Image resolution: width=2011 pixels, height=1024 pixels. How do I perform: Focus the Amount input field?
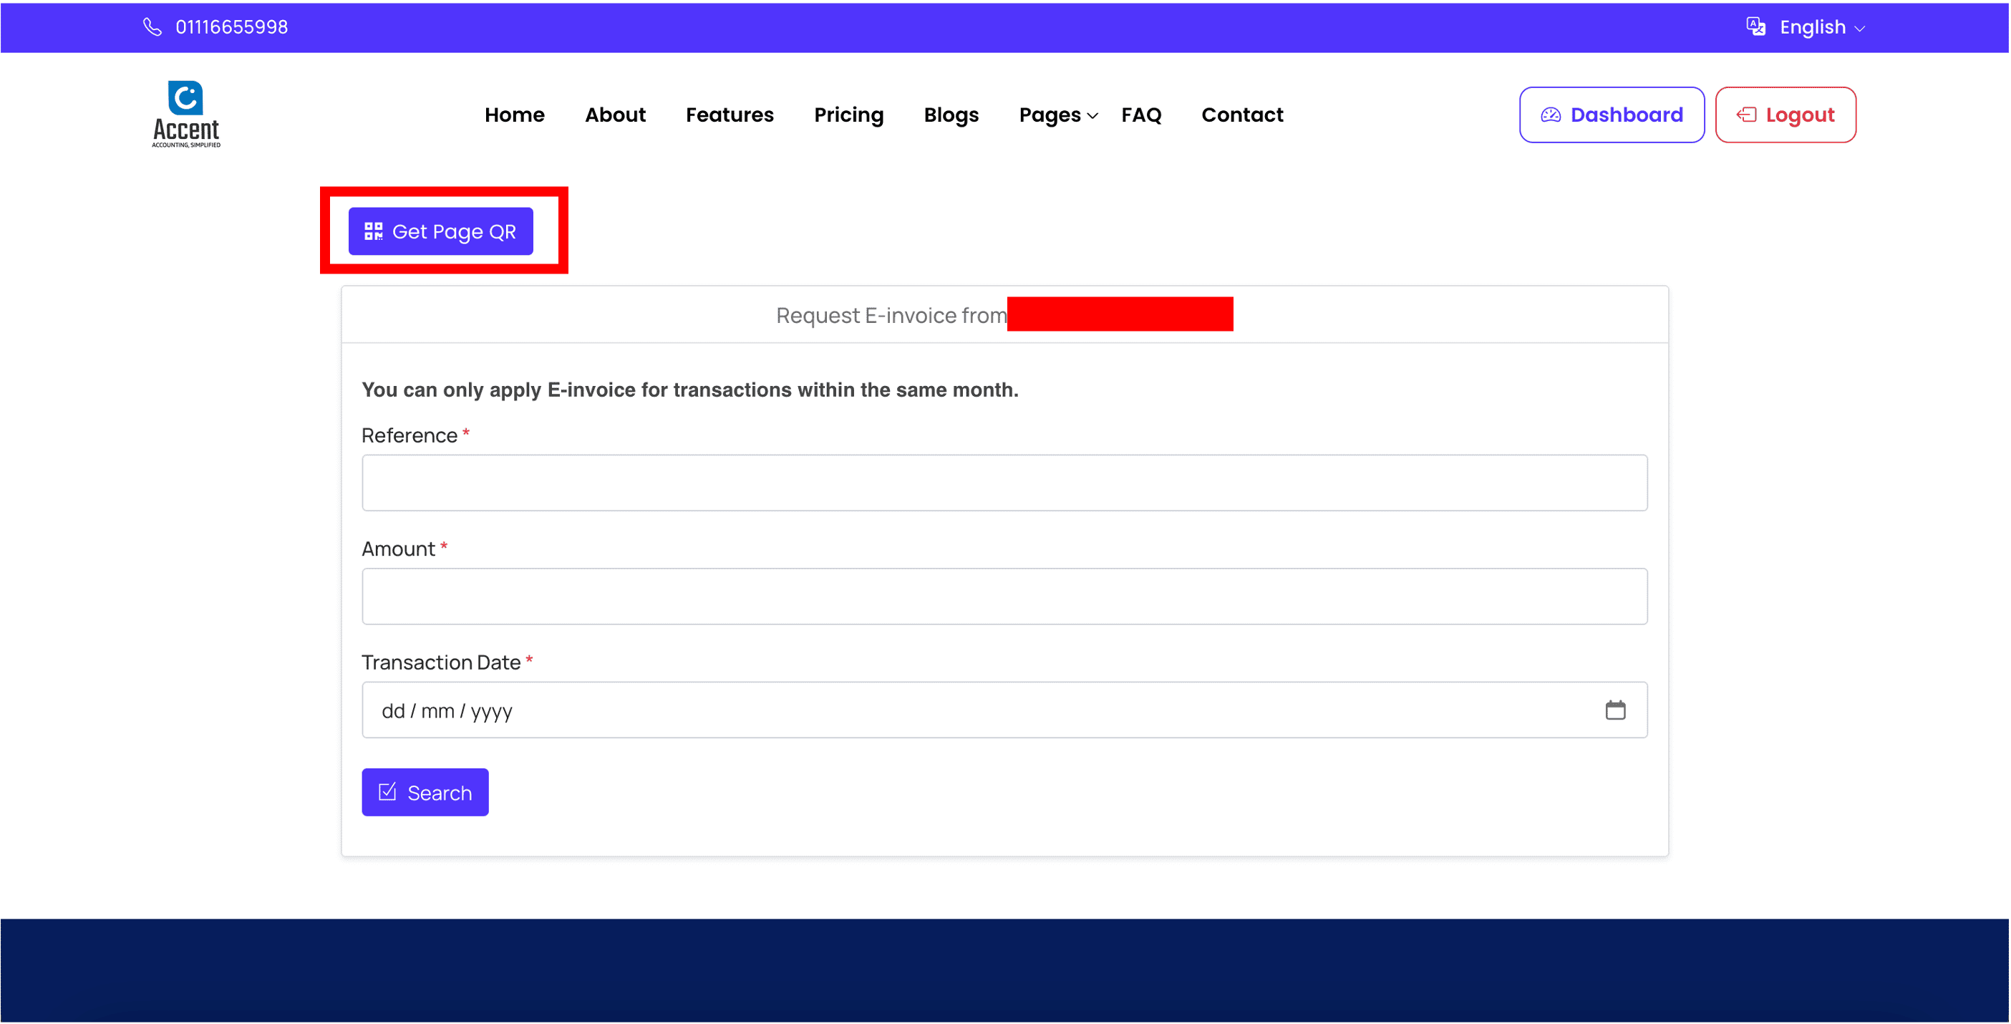(x=1004, y=596)
